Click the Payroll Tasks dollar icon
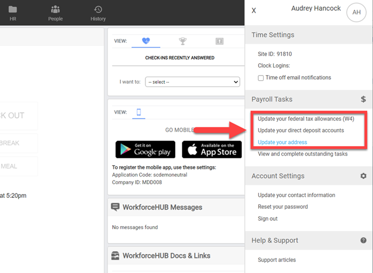Image resolution: width=373 pixels, height=273 pixels. 363,99
